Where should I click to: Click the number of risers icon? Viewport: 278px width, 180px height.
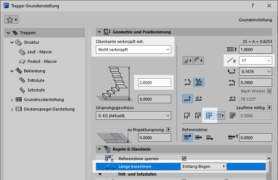click(232, 61)
